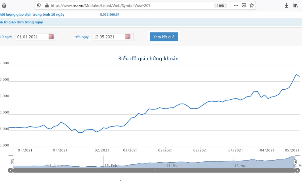Click the price peak point on the chart line
The width and height of the screenshot is (302, 181).
coord(296,74)
